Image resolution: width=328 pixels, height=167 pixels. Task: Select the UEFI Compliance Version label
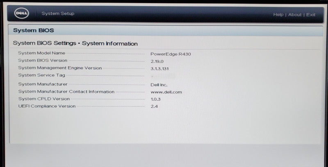pyautogui.click(x=47, y=106)
